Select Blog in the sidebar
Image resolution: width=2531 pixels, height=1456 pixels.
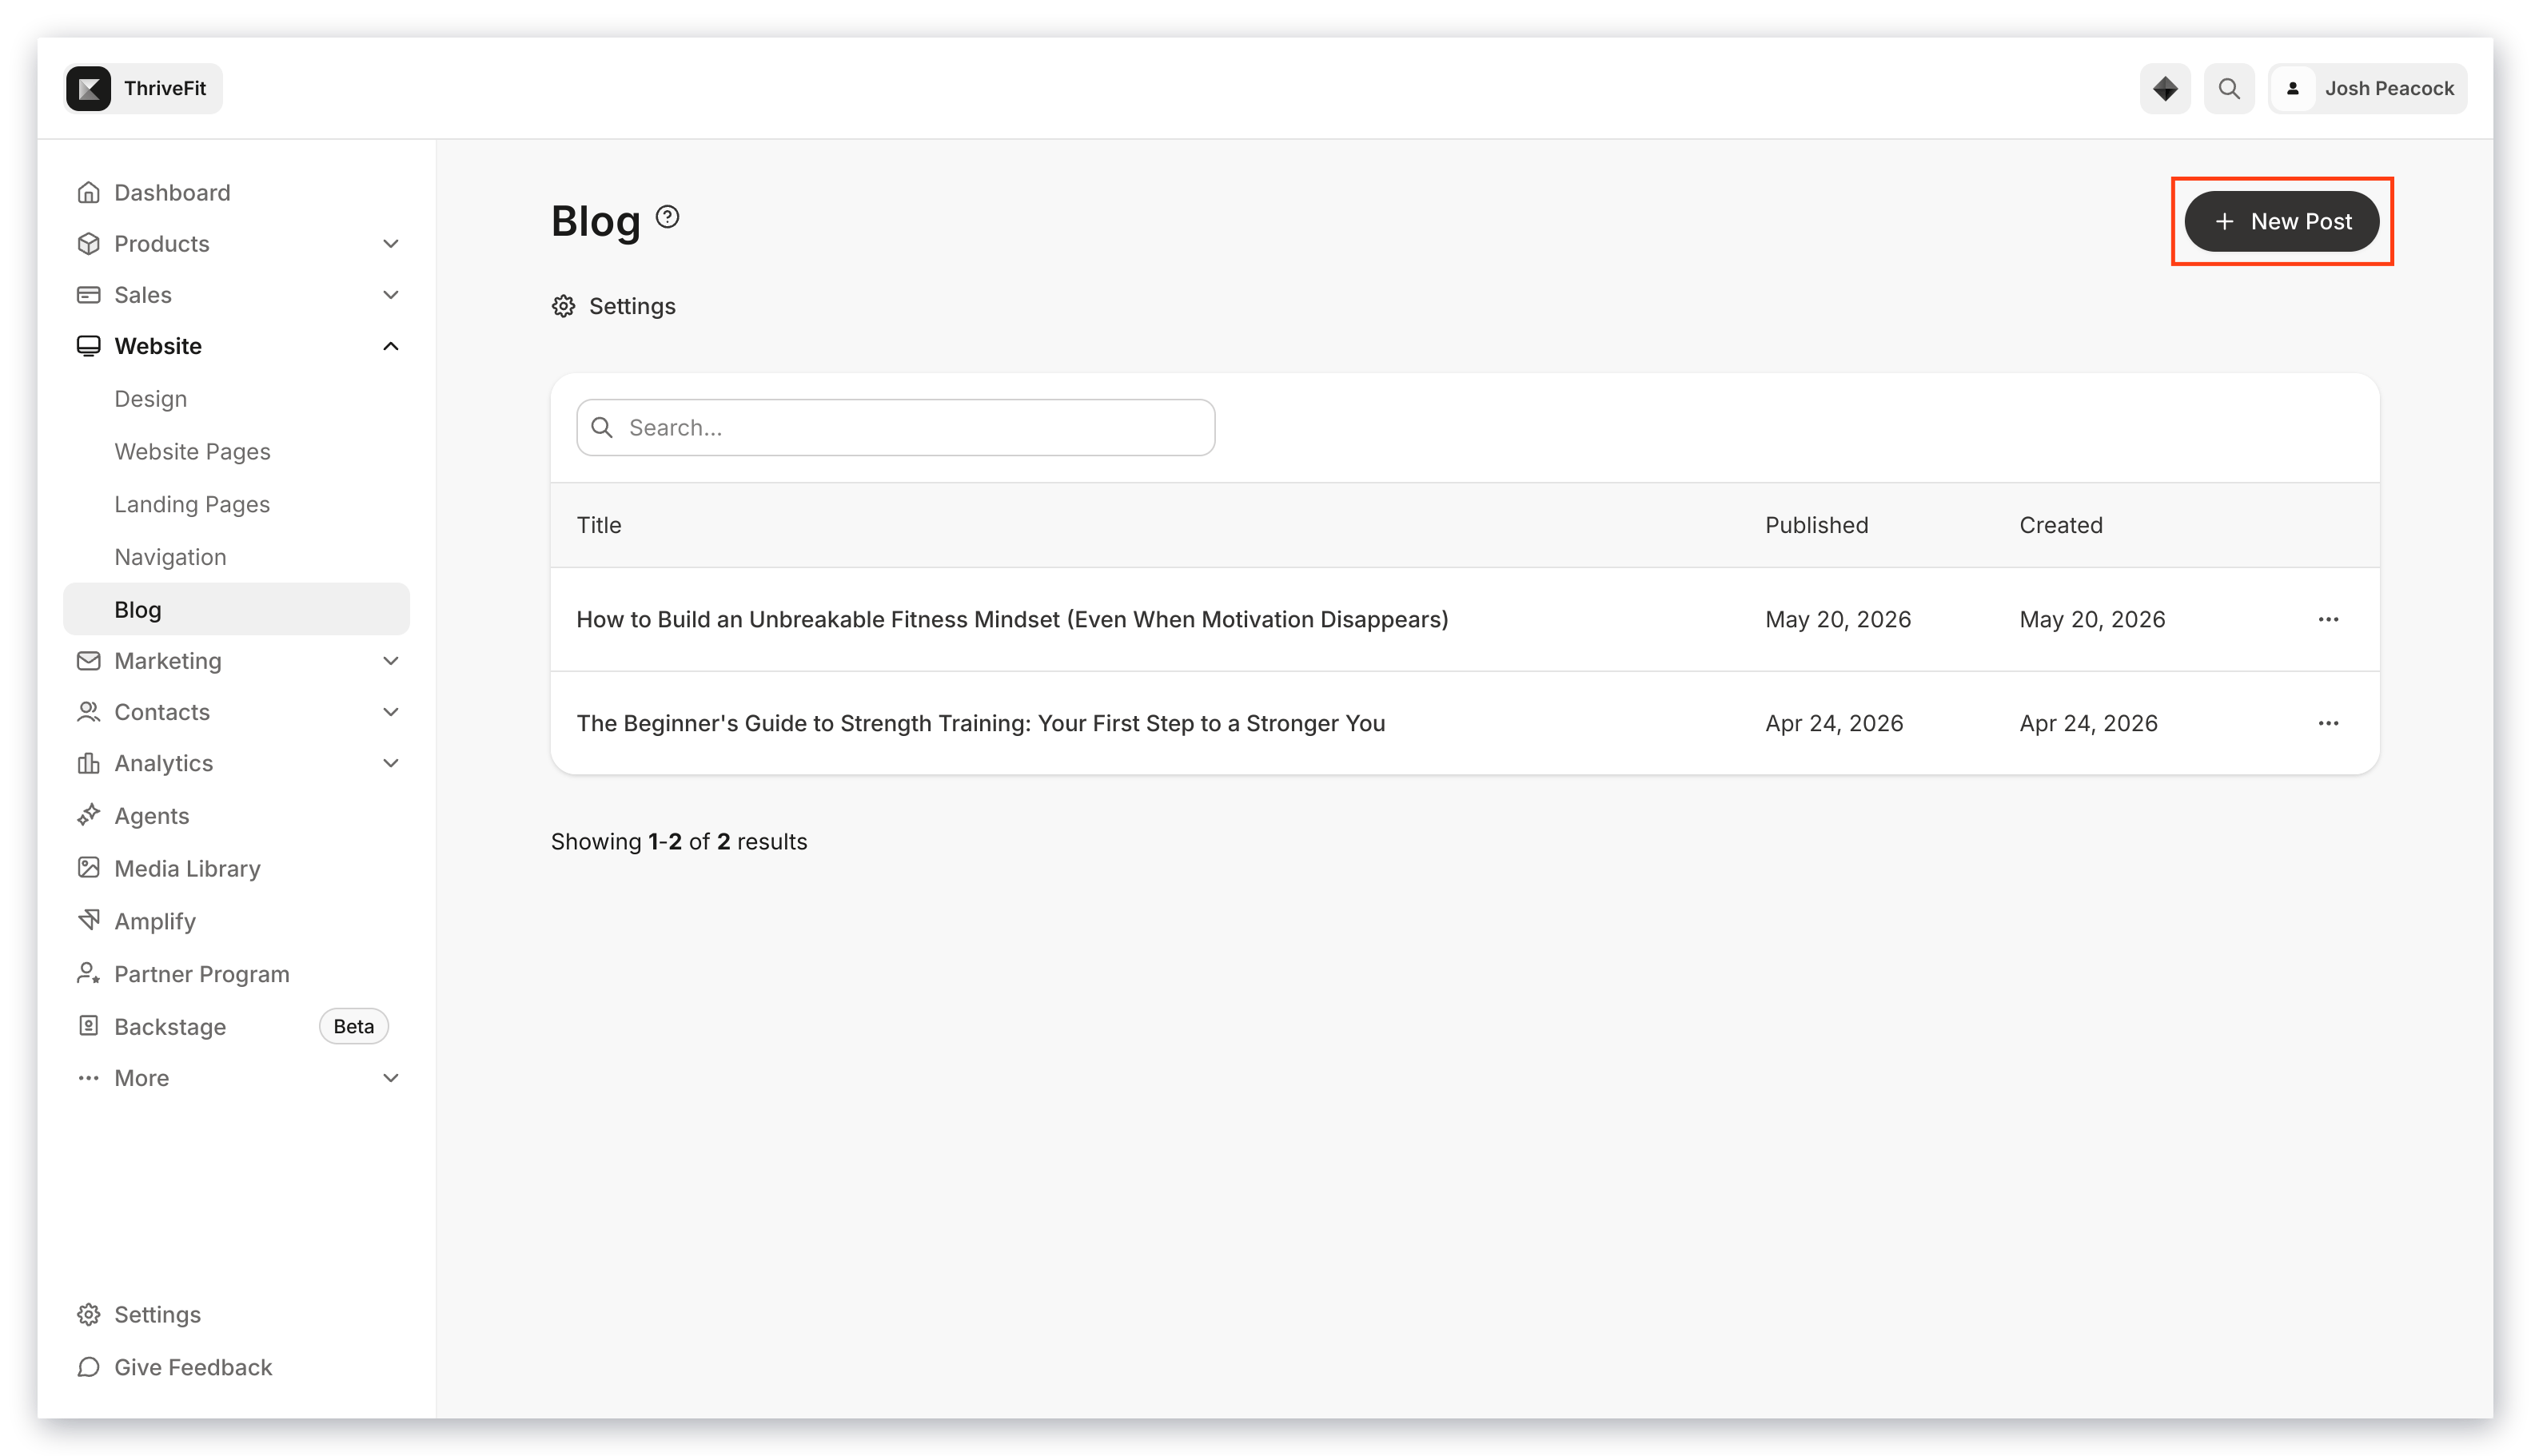pyautogui.click(x=236, y=609)
